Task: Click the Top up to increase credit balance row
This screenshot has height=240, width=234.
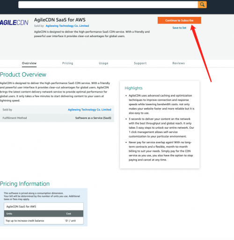Action: (44, 221)
